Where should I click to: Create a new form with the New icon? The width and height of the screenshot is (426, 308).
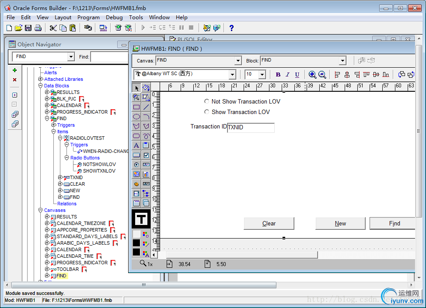[x=9, y=28]
